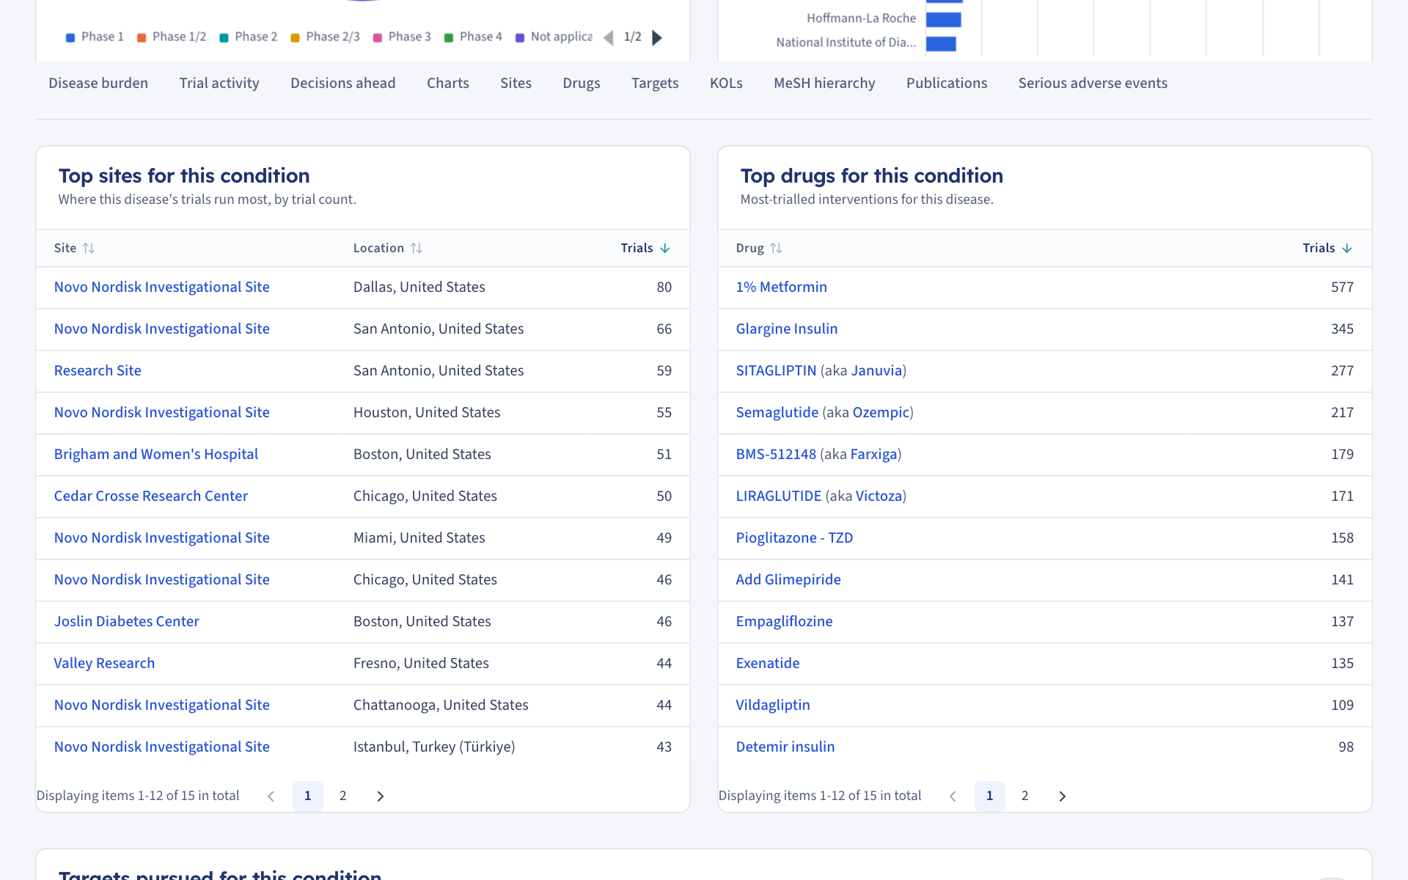Toggle Phase 3 legend series
This screenshot has height=880, width=1408.
click(x=402, y=37)
